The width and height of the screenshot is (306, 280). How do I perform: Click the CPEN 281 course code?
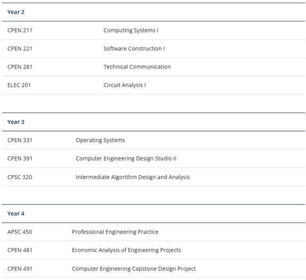coord(20,67)
